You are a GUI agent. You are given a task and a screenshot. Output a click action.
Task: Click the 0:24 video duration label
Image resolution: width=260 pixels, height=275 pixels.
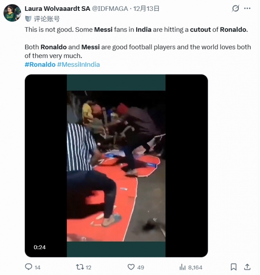[x=40, y=247]
